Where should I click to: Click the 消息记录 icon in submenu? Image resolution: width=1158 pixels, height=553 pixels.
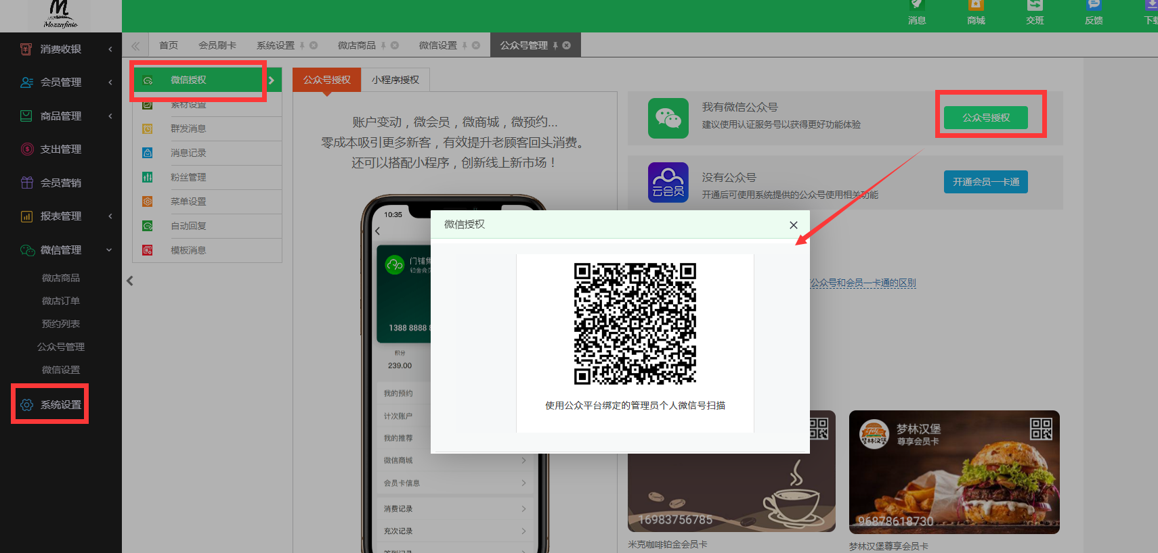tap(147, 153)
